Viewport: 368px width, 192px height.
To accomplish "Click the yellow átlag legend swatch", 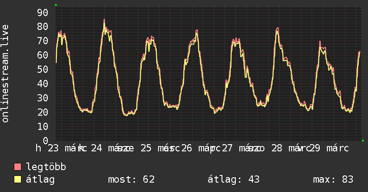I will (x=17, y=179).
